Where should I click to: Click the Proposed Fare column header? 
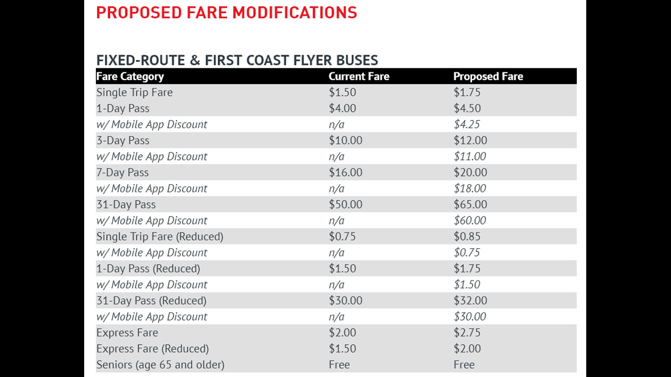488,76
